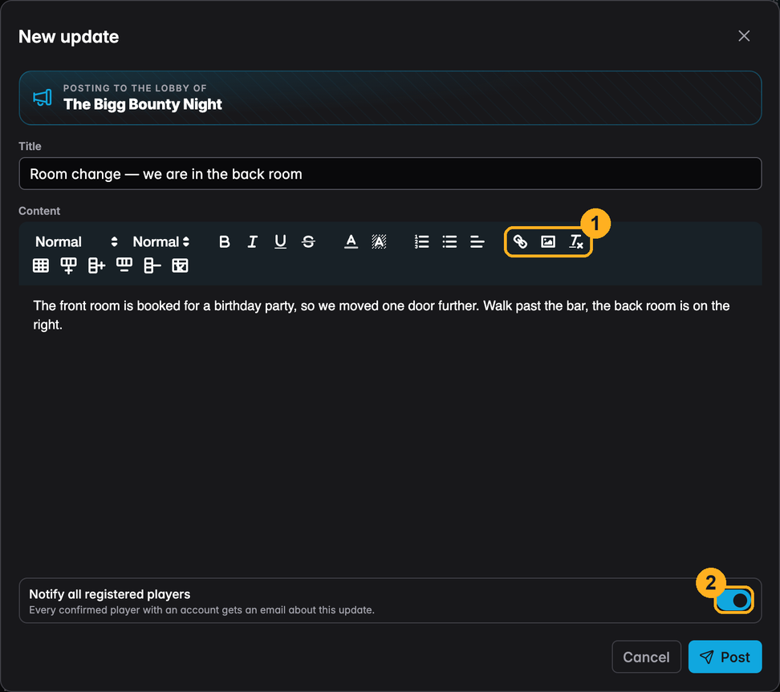Click the Cancel button

(x=646, y=657)
